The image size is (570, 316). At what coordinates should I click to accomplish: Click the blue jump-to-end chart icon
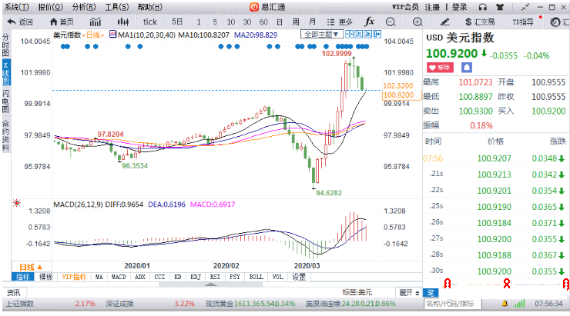point(377,34)
